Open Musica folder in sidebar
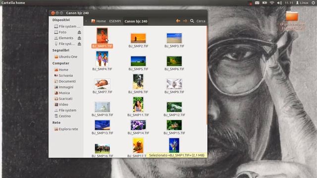The width and height of the screenshot is (317, 178). coord(62,93)
